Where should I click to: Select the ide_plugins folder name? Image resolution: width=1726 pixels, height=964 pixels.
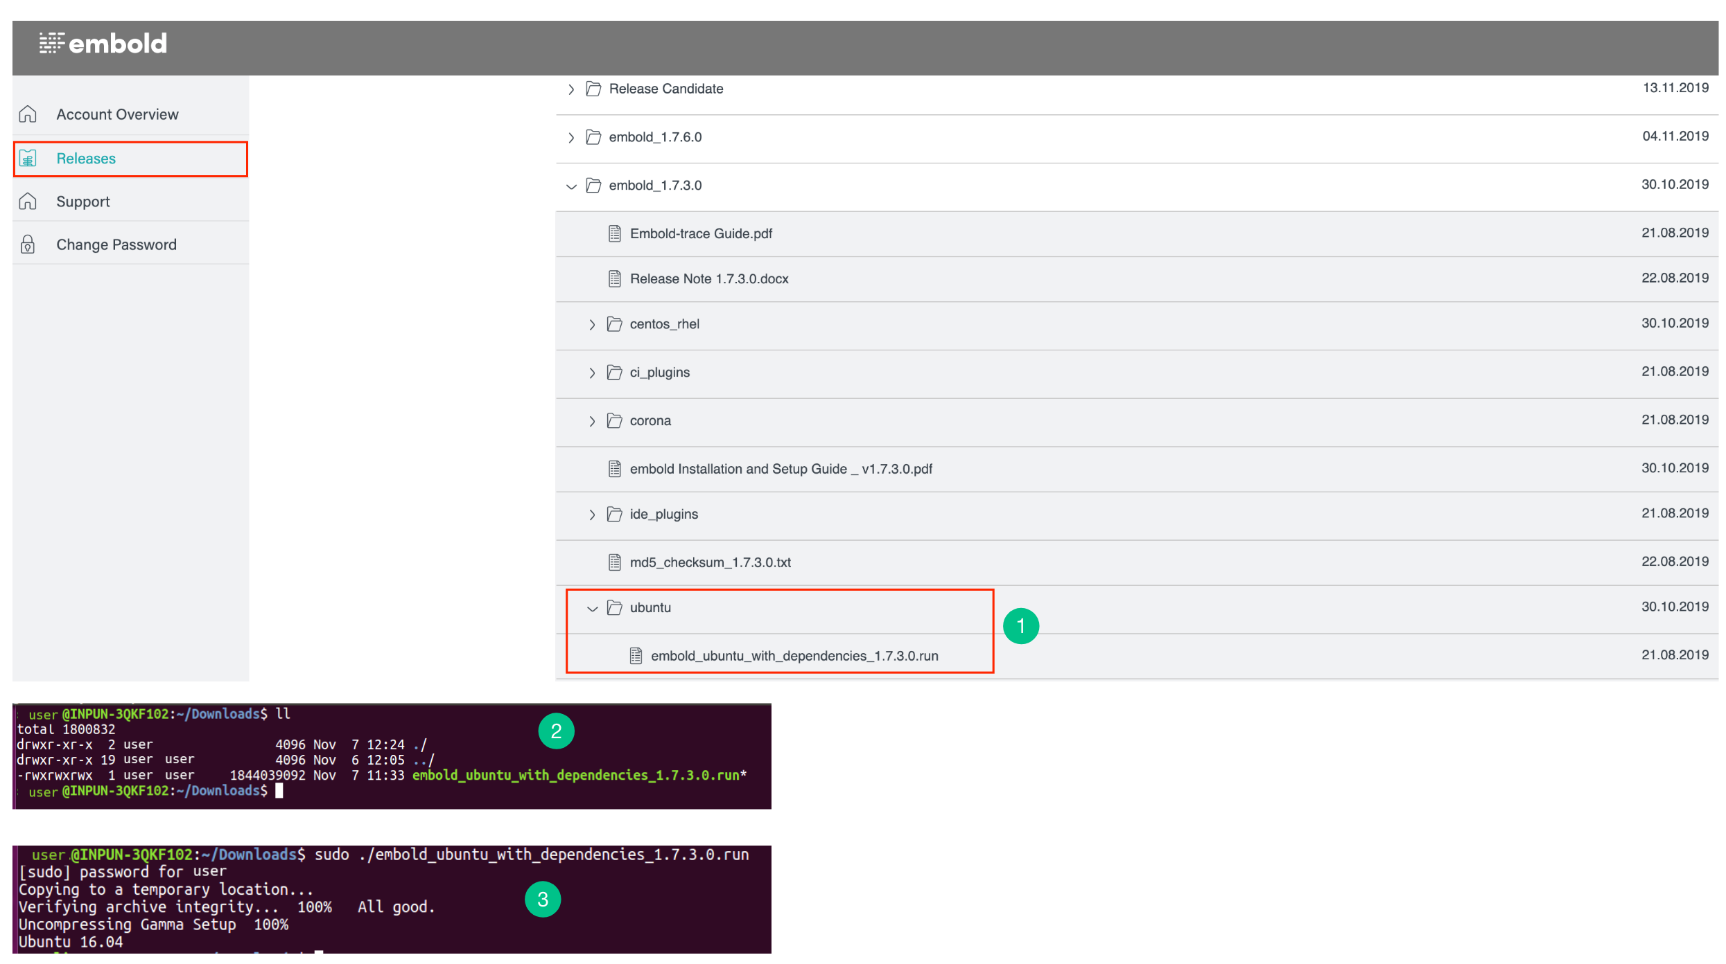(x=664, y=515)
